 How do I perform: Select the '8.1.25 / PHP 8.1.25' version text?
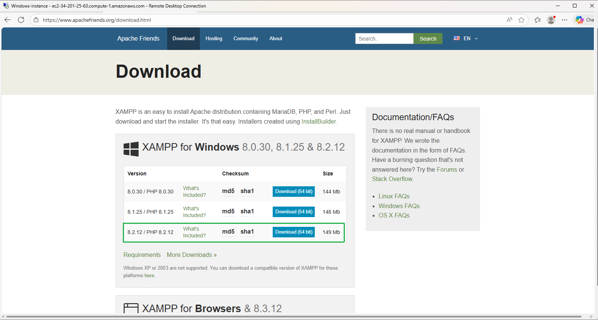150,212
